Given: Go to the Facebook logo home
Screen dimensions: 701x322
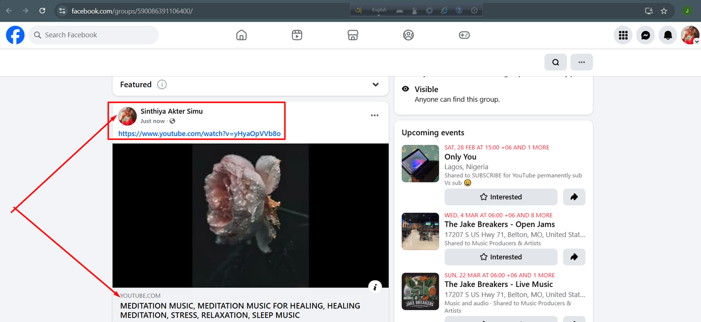Looking at the screenshot, I should (15, 35).
